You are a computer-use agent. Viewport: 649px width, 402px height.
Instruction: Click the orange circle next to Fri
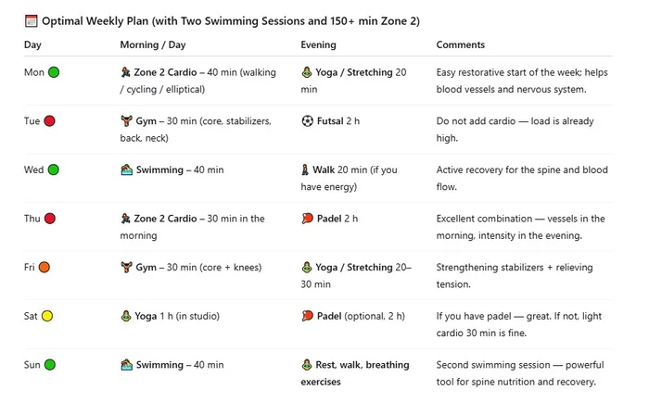click(x=45, y=268)
